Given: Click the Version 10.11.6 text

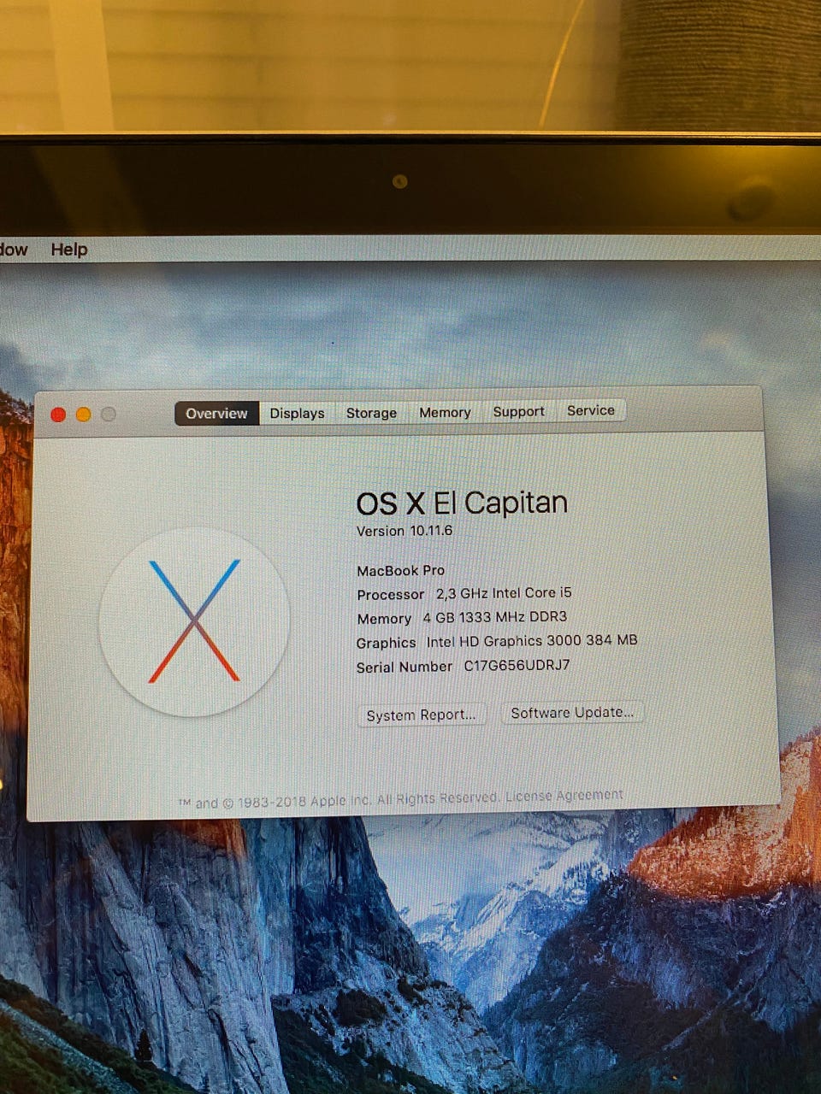Looking at the screenshot, I should [x=405, y=531].
